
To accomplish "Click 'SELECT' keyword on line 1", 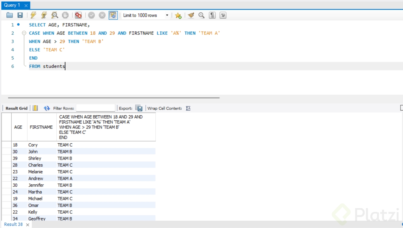I will (37, 25).
